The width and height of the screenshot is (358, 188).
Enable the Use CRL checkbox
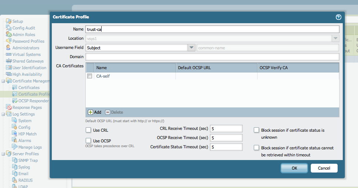[88, 130]
